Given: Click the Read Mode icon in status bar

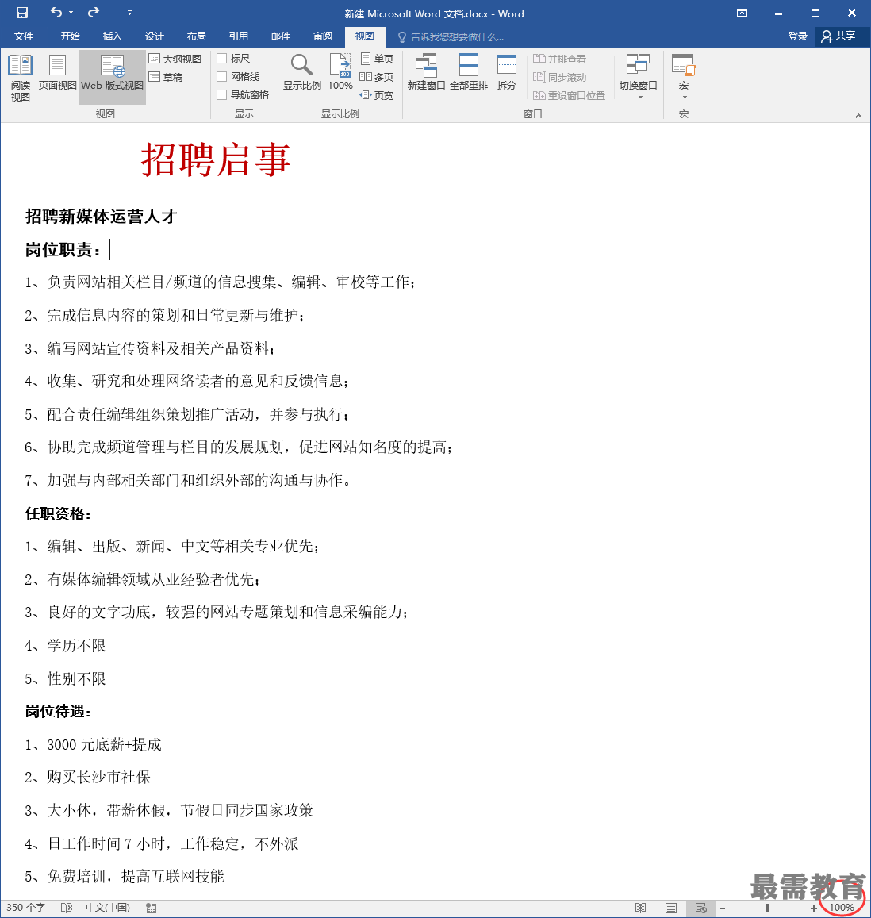Looking at the screenshot, I should (641, 908).
